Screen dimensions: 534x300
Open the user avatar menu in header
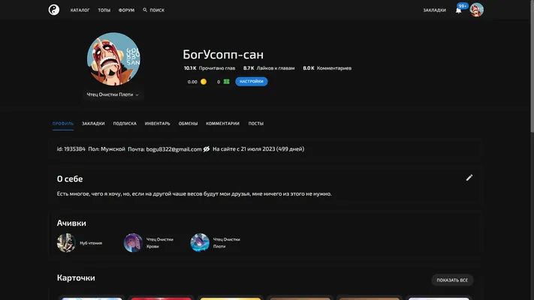(x=476, y=10)
